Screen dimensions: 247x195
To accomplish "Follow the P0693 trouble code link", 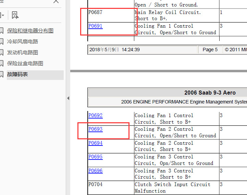I will point(96,129).
